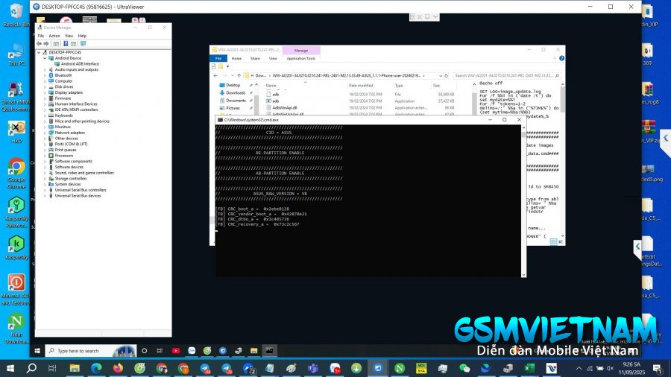Click cmd window vertical scrollbar
This screenshot has width=671, height=377.
coord(523,201)
